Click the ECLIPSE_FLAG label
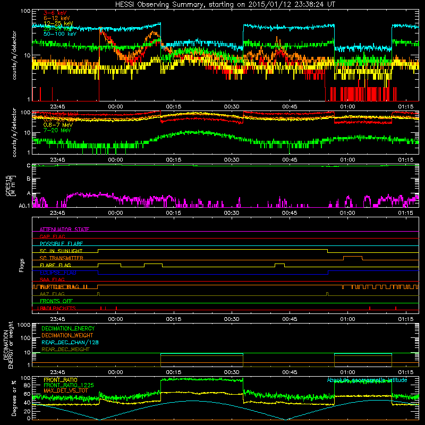The height and width of the screenshot is (425, 425). 58,273
